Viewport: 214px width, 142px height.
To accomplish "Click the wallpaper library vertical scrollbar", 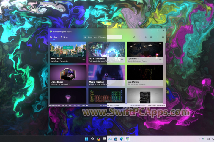I will [x=166, y=49].
